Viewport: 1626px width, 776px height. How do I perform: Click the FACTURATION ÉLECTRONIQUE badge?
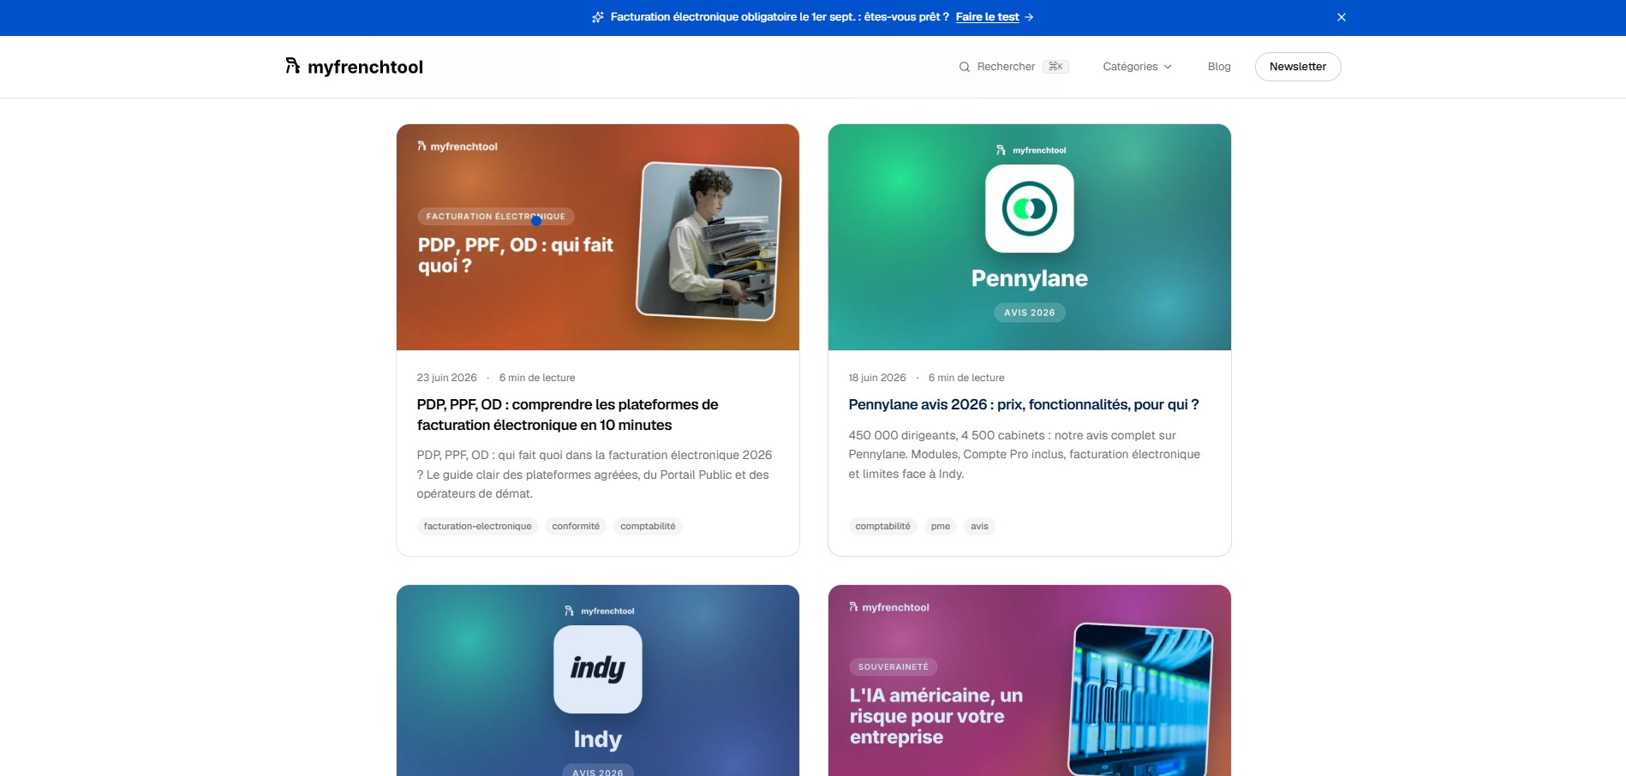coord(496,217)
